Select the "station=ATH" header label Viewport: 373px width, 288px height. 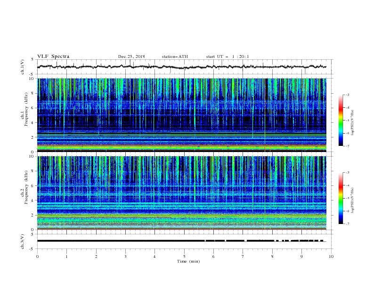tap(175, 56)
